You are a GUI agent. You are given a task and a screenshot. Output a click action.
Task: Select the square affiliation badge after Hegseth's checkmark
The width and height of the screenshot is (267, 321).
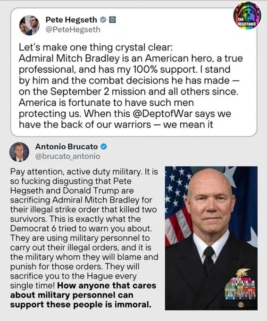(x=112, y=20)
